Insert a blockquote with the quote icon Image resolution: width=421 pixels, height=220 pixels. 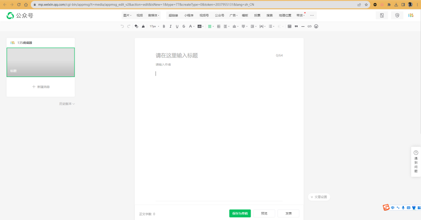click(x=296, y=26)
